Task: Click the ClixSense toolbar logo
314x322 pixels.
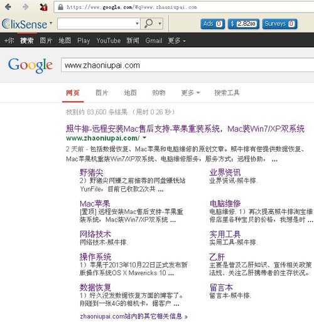Action: click(x=24, y=24)
